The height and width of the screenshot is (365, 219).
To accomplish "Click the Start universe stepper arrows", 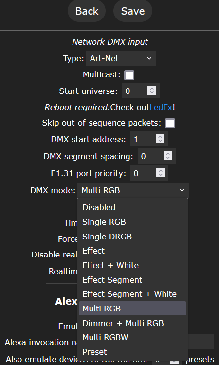I will point(152,91).
